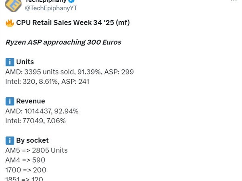Click the info emoji beside Revenue

coord(10,101)
